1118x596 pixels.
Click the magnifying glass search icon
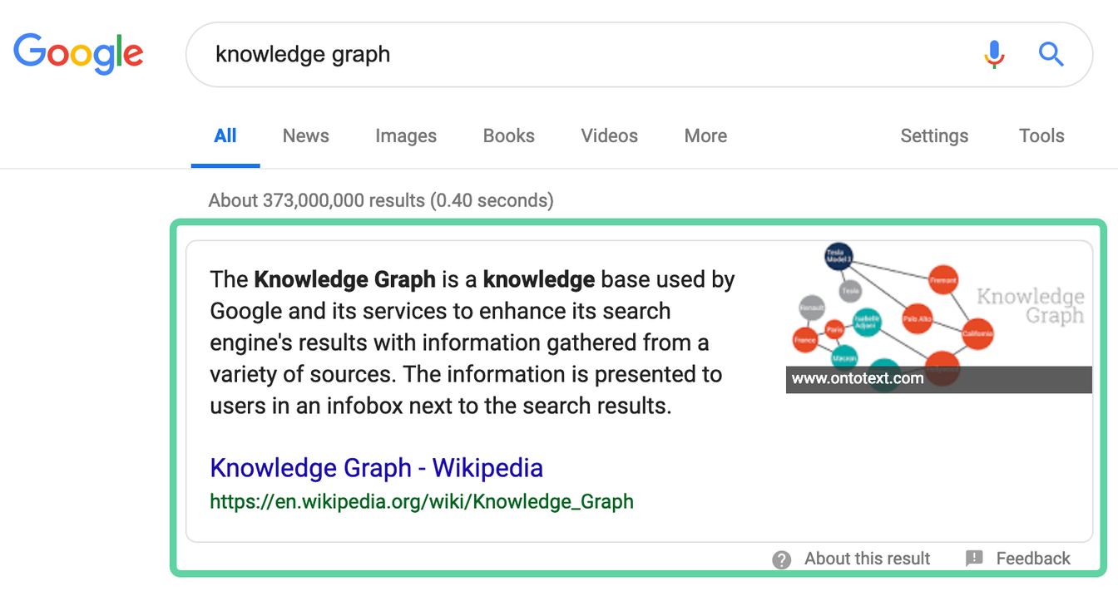pyautogui.click(x=1051, y=54)
